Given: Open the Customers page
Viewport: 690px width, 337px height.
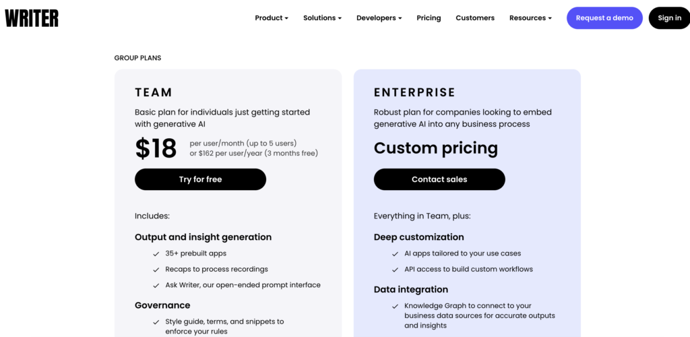Looking at the screenshot, I should point(475,18).
